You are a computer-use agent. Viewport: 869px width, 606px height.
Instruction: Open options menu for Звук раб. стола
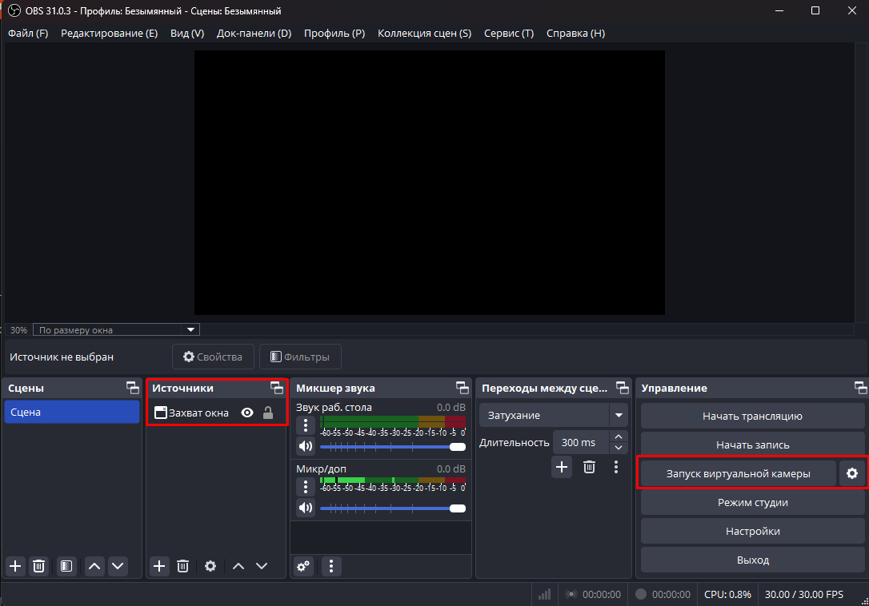[305, 425]
